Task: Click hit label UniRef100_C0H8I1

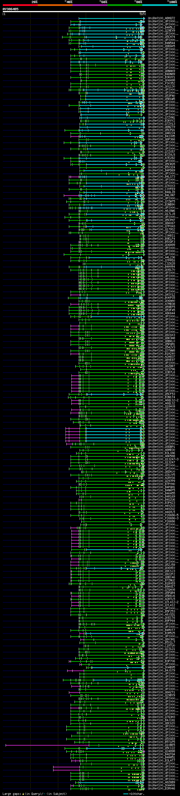Action: click(x=161, y=235)
